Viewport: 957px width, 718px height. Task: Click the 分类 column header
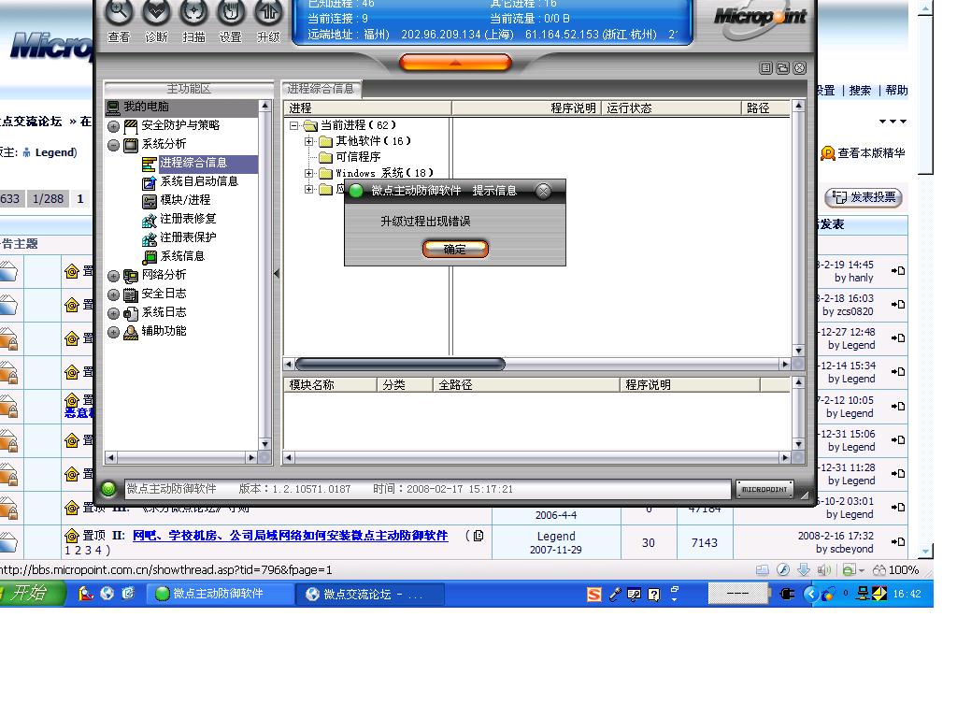coord(405,385)
